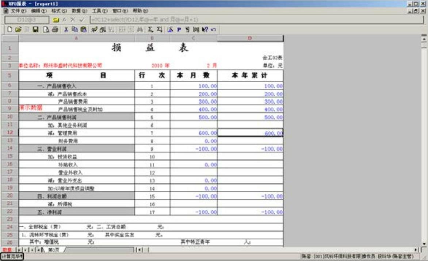The height and width of the screenshot is (261, 428).
Task: Click the yellow formula button beside cell box
Action: [56, 20]
